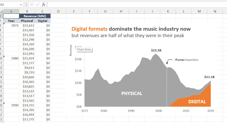Viewport: 227px width, 123px height.
Task: Select the cell with $10,666
Action: point(27,77)
